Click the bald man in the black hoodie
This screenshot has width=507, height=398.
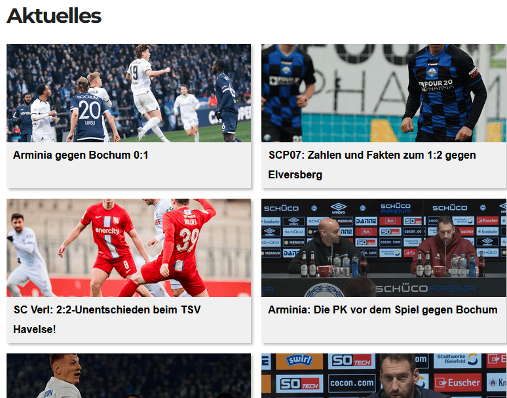coord(327,248)
